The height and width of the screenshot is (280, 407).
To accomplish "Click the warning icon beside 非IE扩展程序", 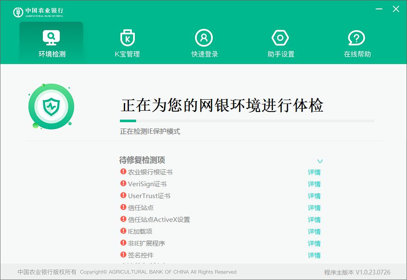I will [123, 243].
